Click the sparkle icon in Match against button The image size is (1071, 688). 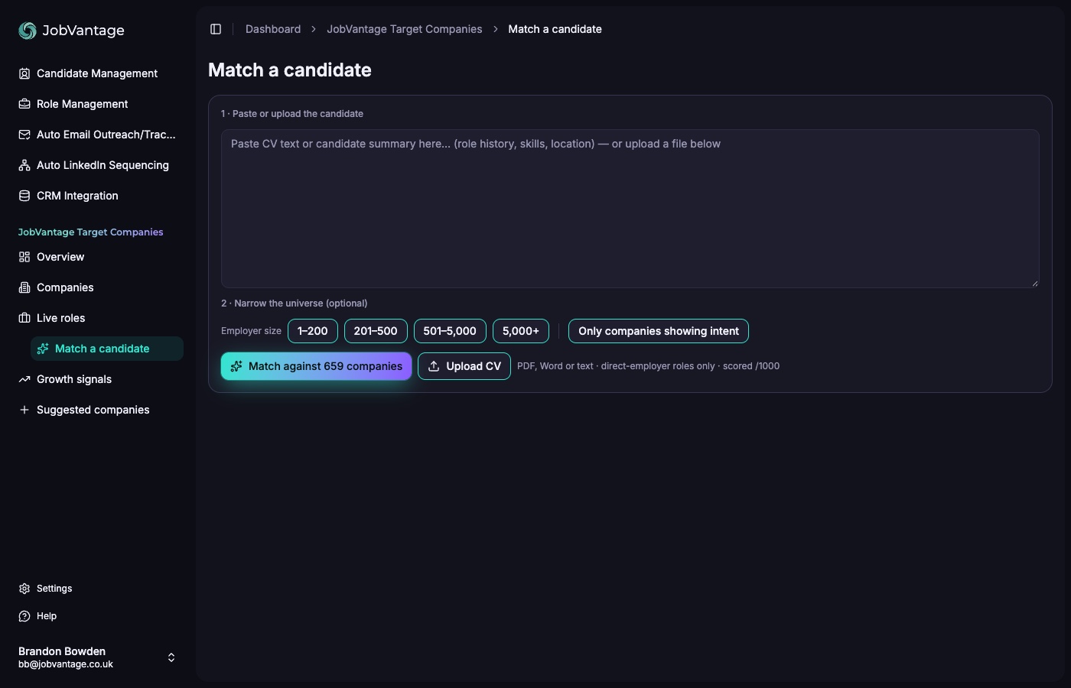pyautogui.click(x=236, y=366)
